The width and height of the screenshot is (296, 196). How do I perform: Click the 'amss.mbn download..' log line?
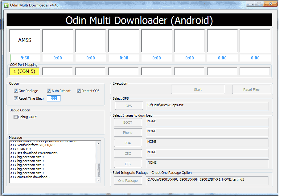coord(30,177)
